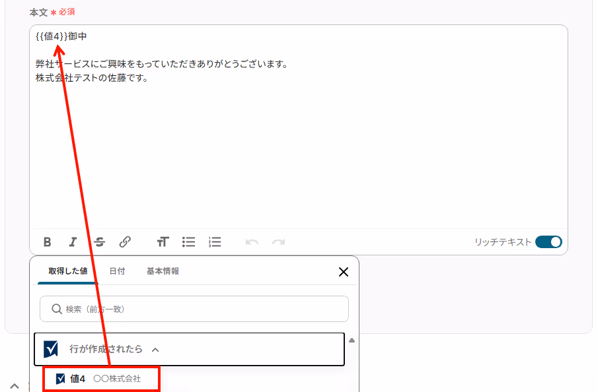This screenshot has width=598, height=392.
Task: Close the value picker popup
Action: coord(343,272)
